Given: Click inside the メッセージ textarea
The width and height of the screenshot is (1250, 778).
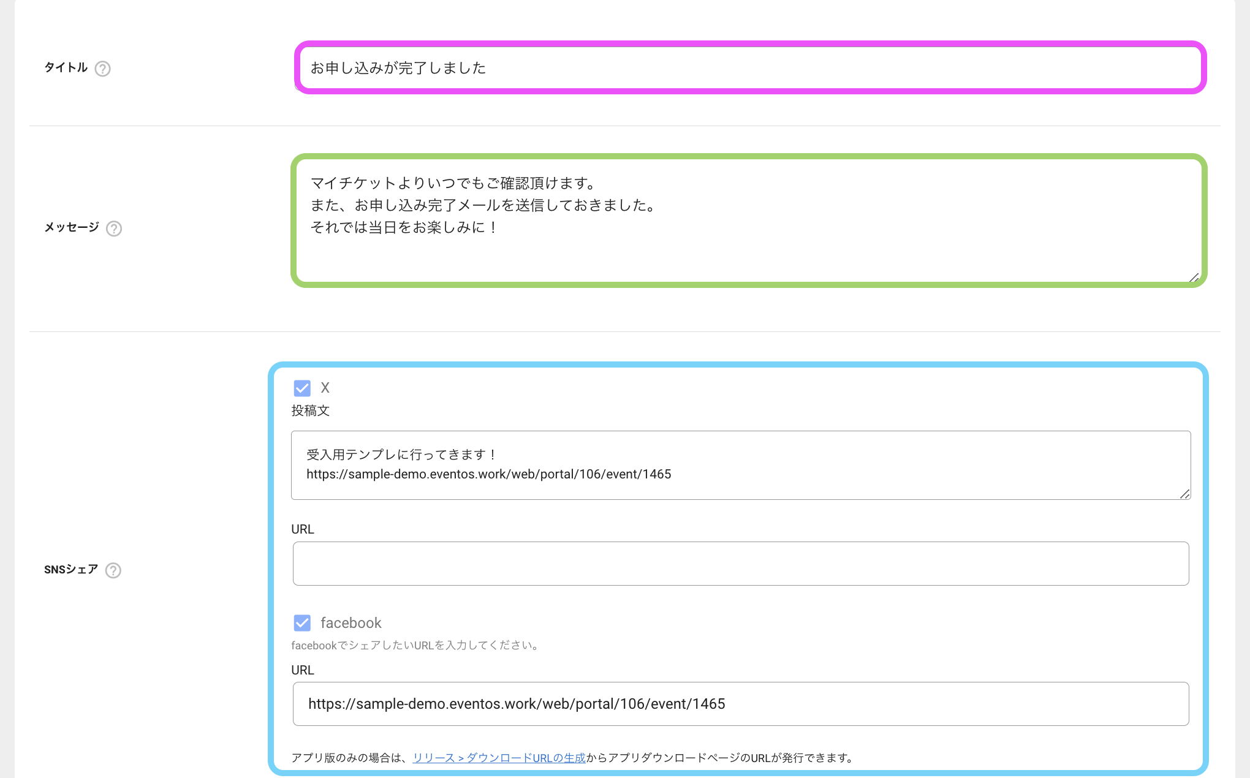Looking at the screenshot, I should click(x=749, y=221).
